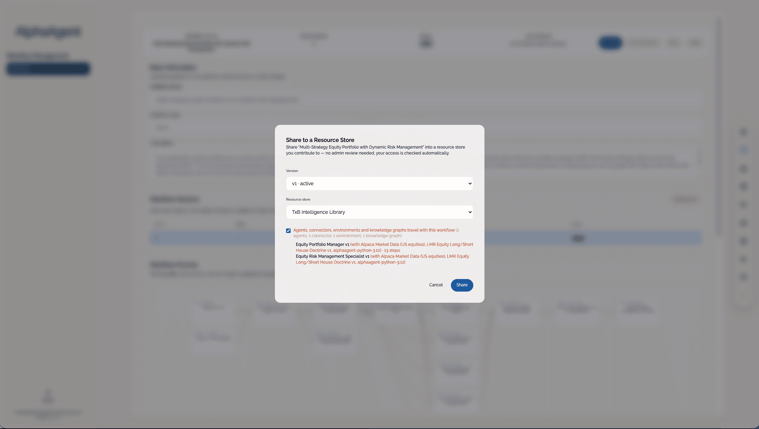Click the 'Resource store' field label
The width and height of the screenshot is (759, 429).
point(298,200)
